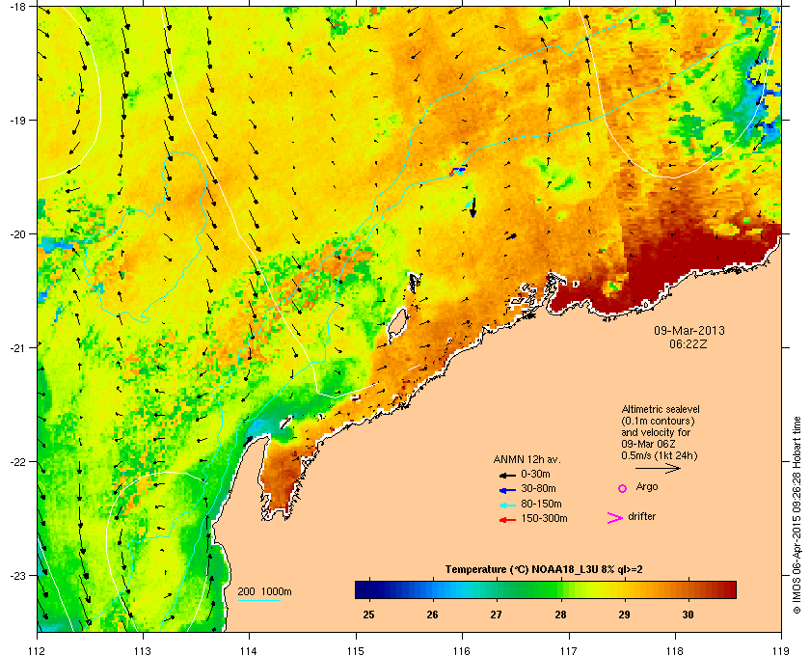Click the '0-30m' legend label
The width and height of the screenshot is (810, 656).
coord(535,474)
